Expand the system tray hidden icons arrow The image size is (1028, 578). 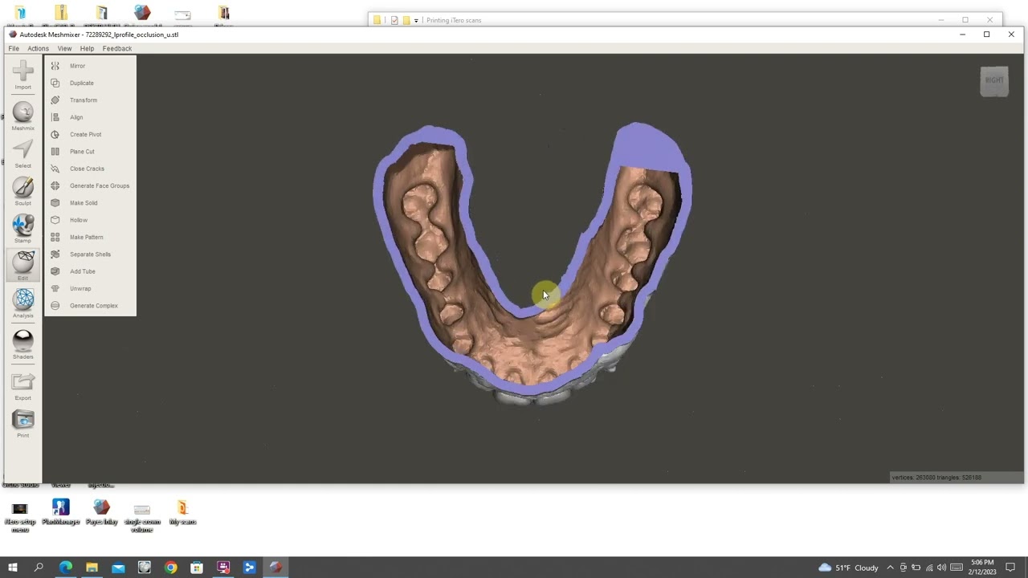(890, 568)
